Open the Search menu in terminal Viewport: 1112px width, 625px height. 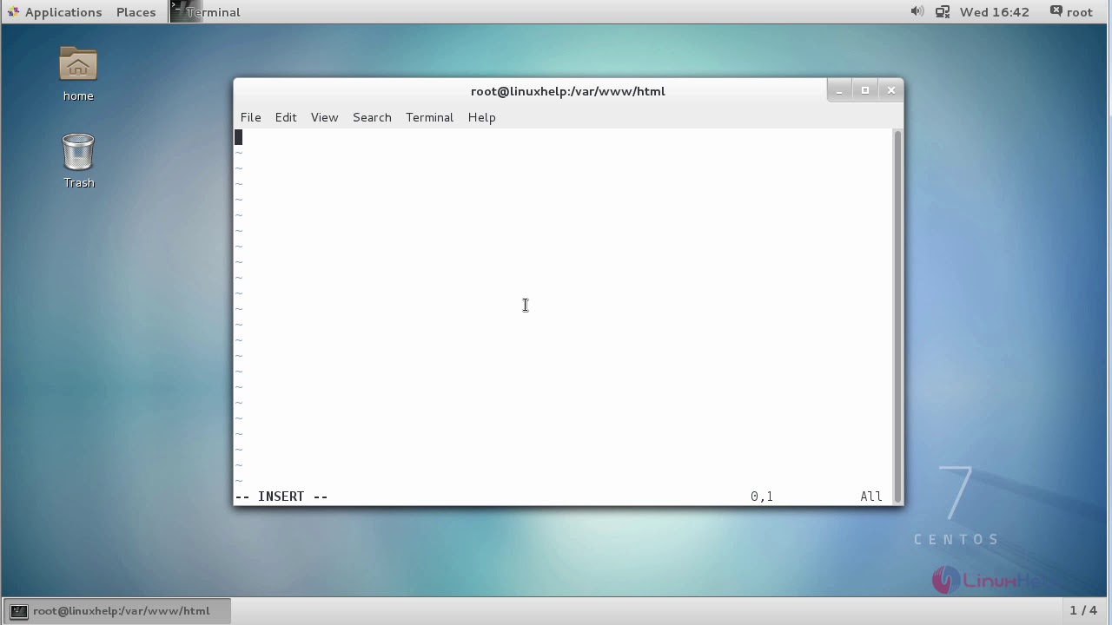tap(372, 117)
